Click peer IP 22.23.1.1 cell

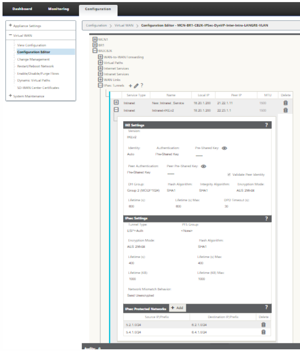(x=224, y=111)
